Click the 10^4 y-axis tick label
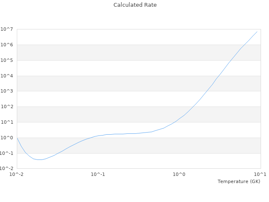Viewport: 269px width, 202px height. point(7,76)
